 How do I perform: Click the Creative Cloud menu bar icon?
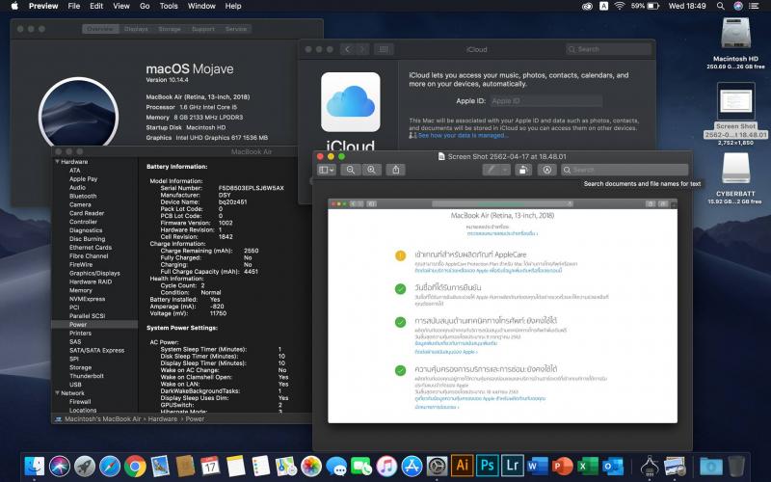[587, 6]
